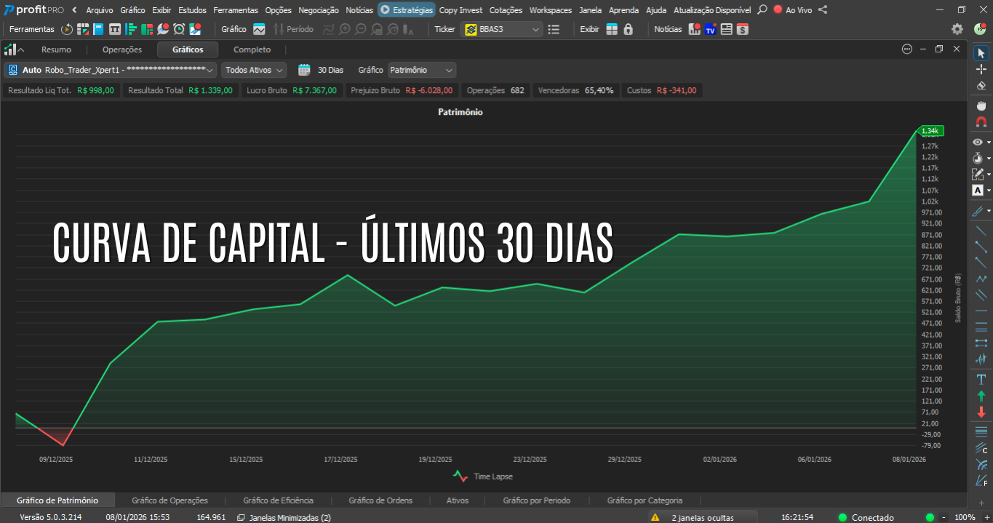
Task: Select the alarm clock icon on the toolbar
Action: click(x=180, y=29)
